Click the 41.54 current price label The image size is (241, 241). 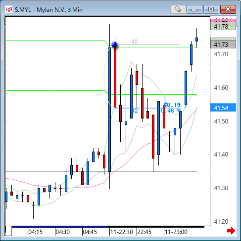click(x=223, y=108)
